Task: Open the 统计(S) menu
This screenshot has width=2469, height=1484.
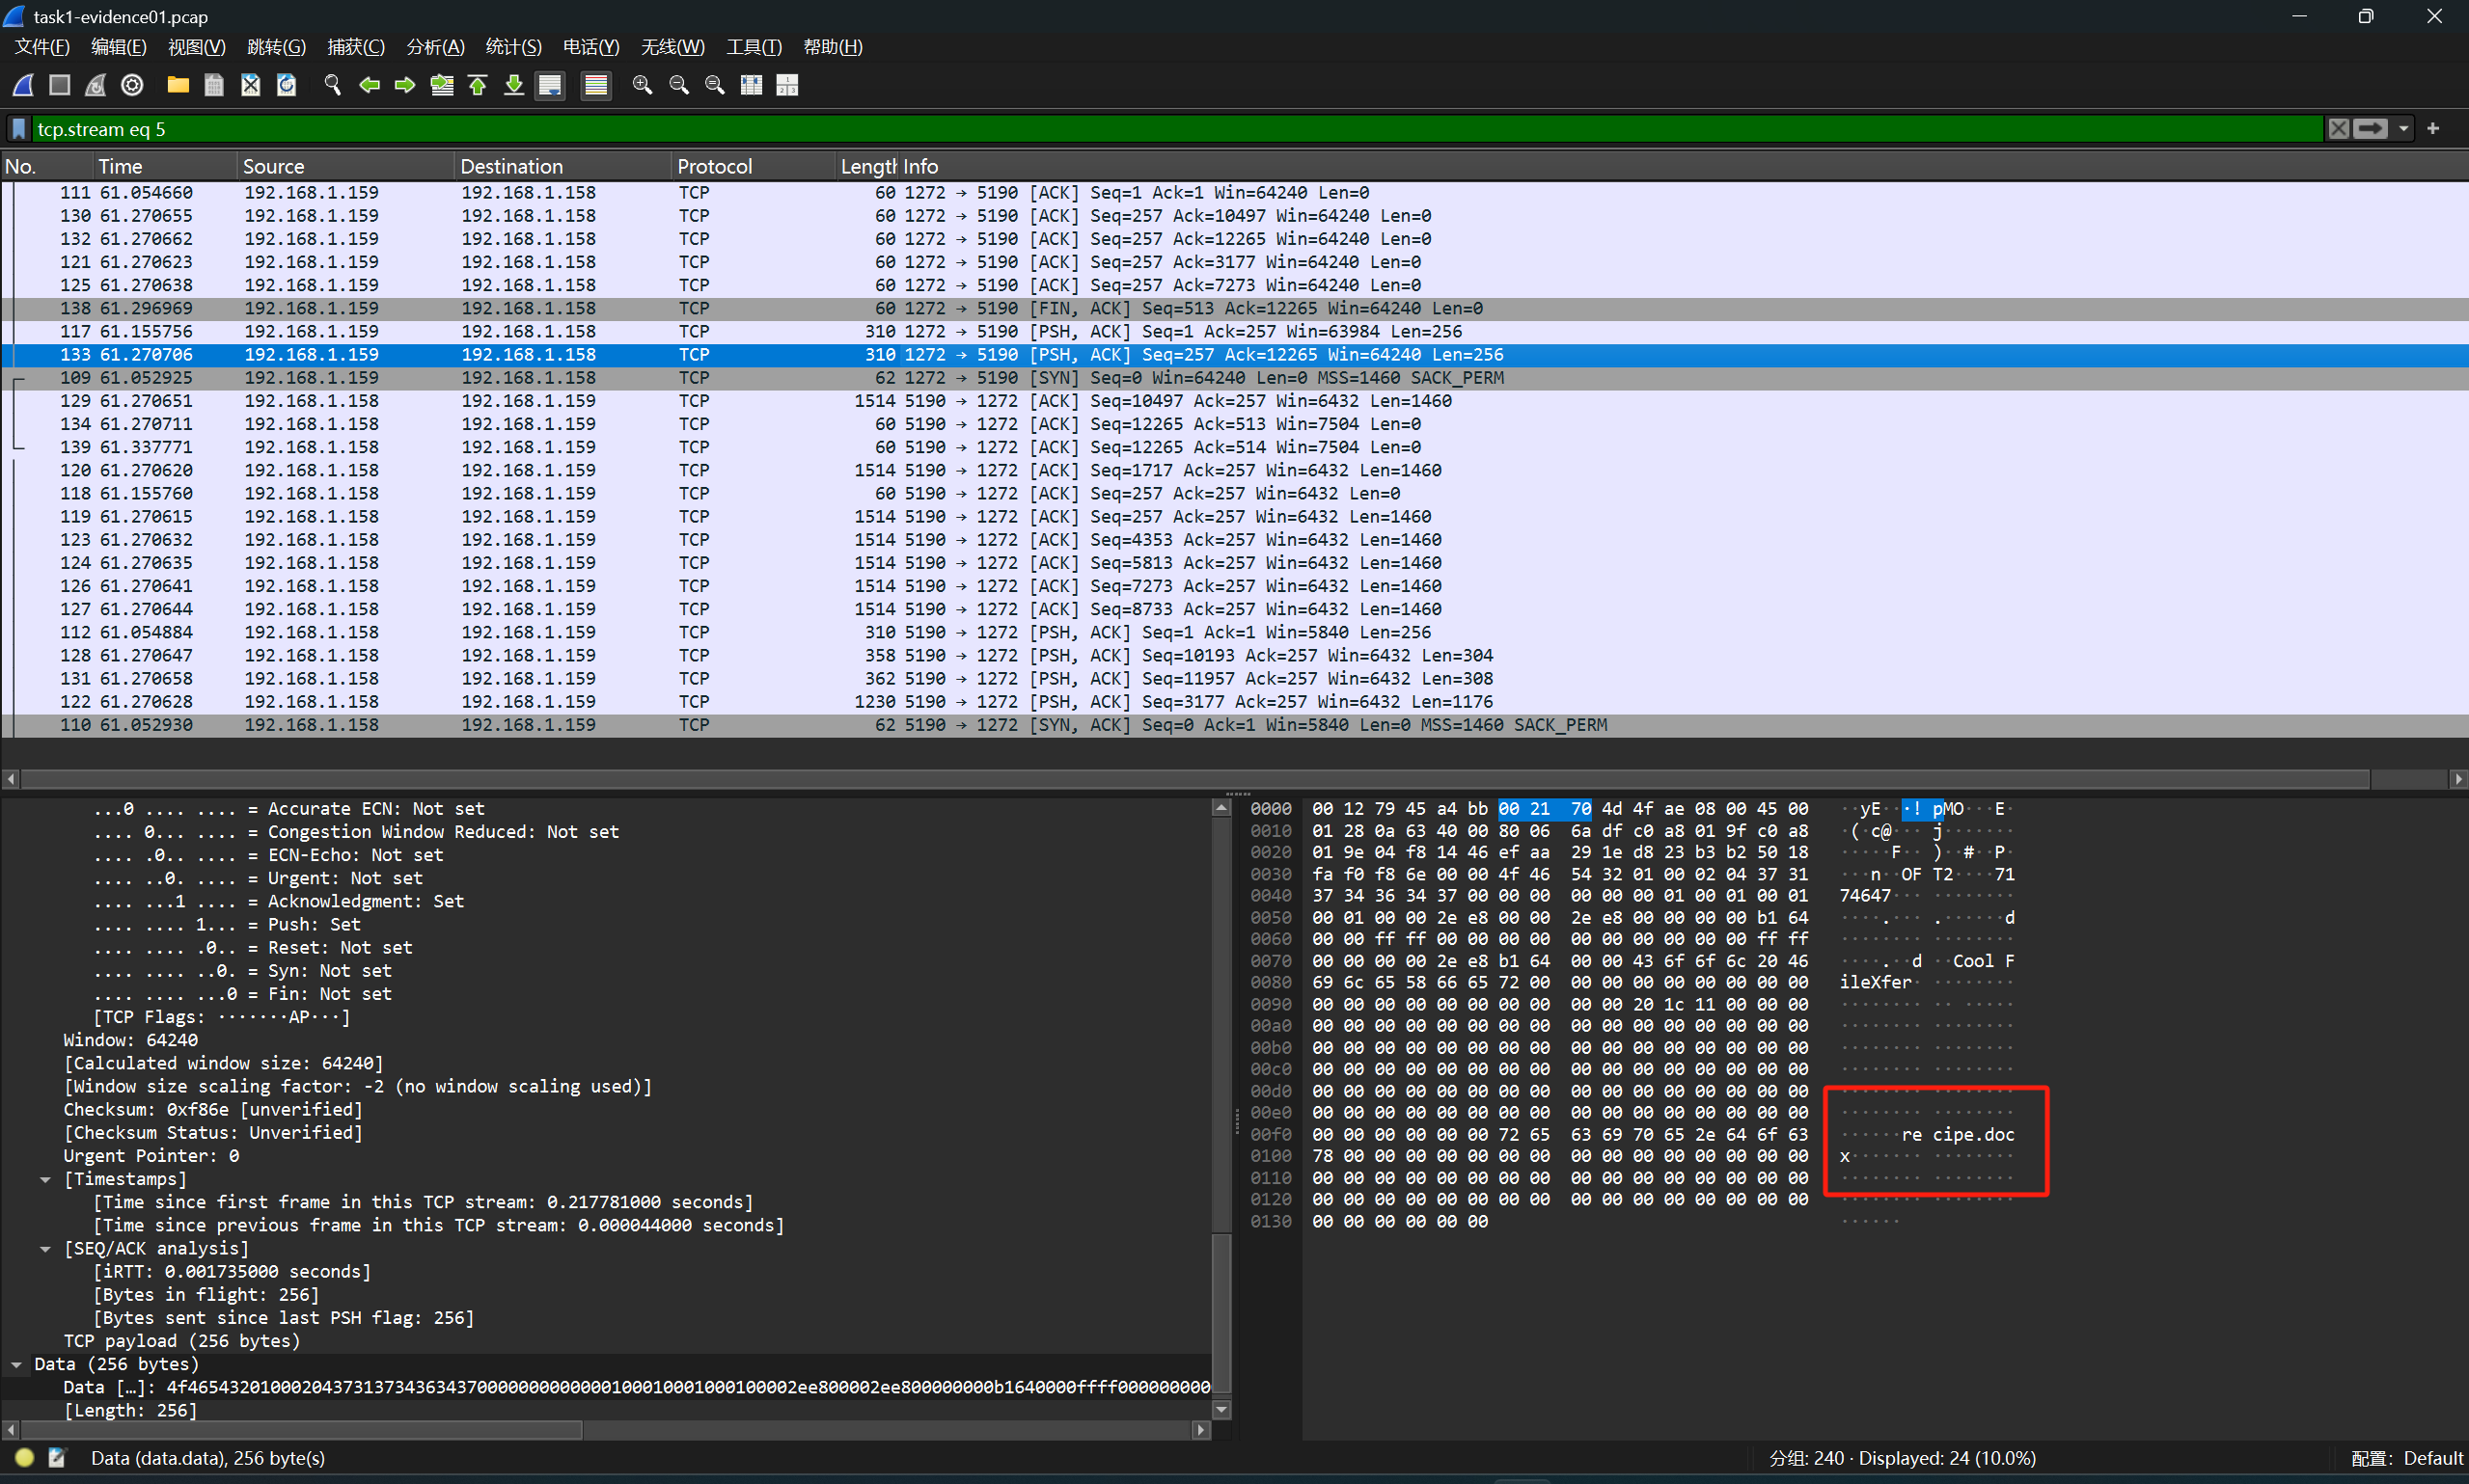Action: (513, 47)
